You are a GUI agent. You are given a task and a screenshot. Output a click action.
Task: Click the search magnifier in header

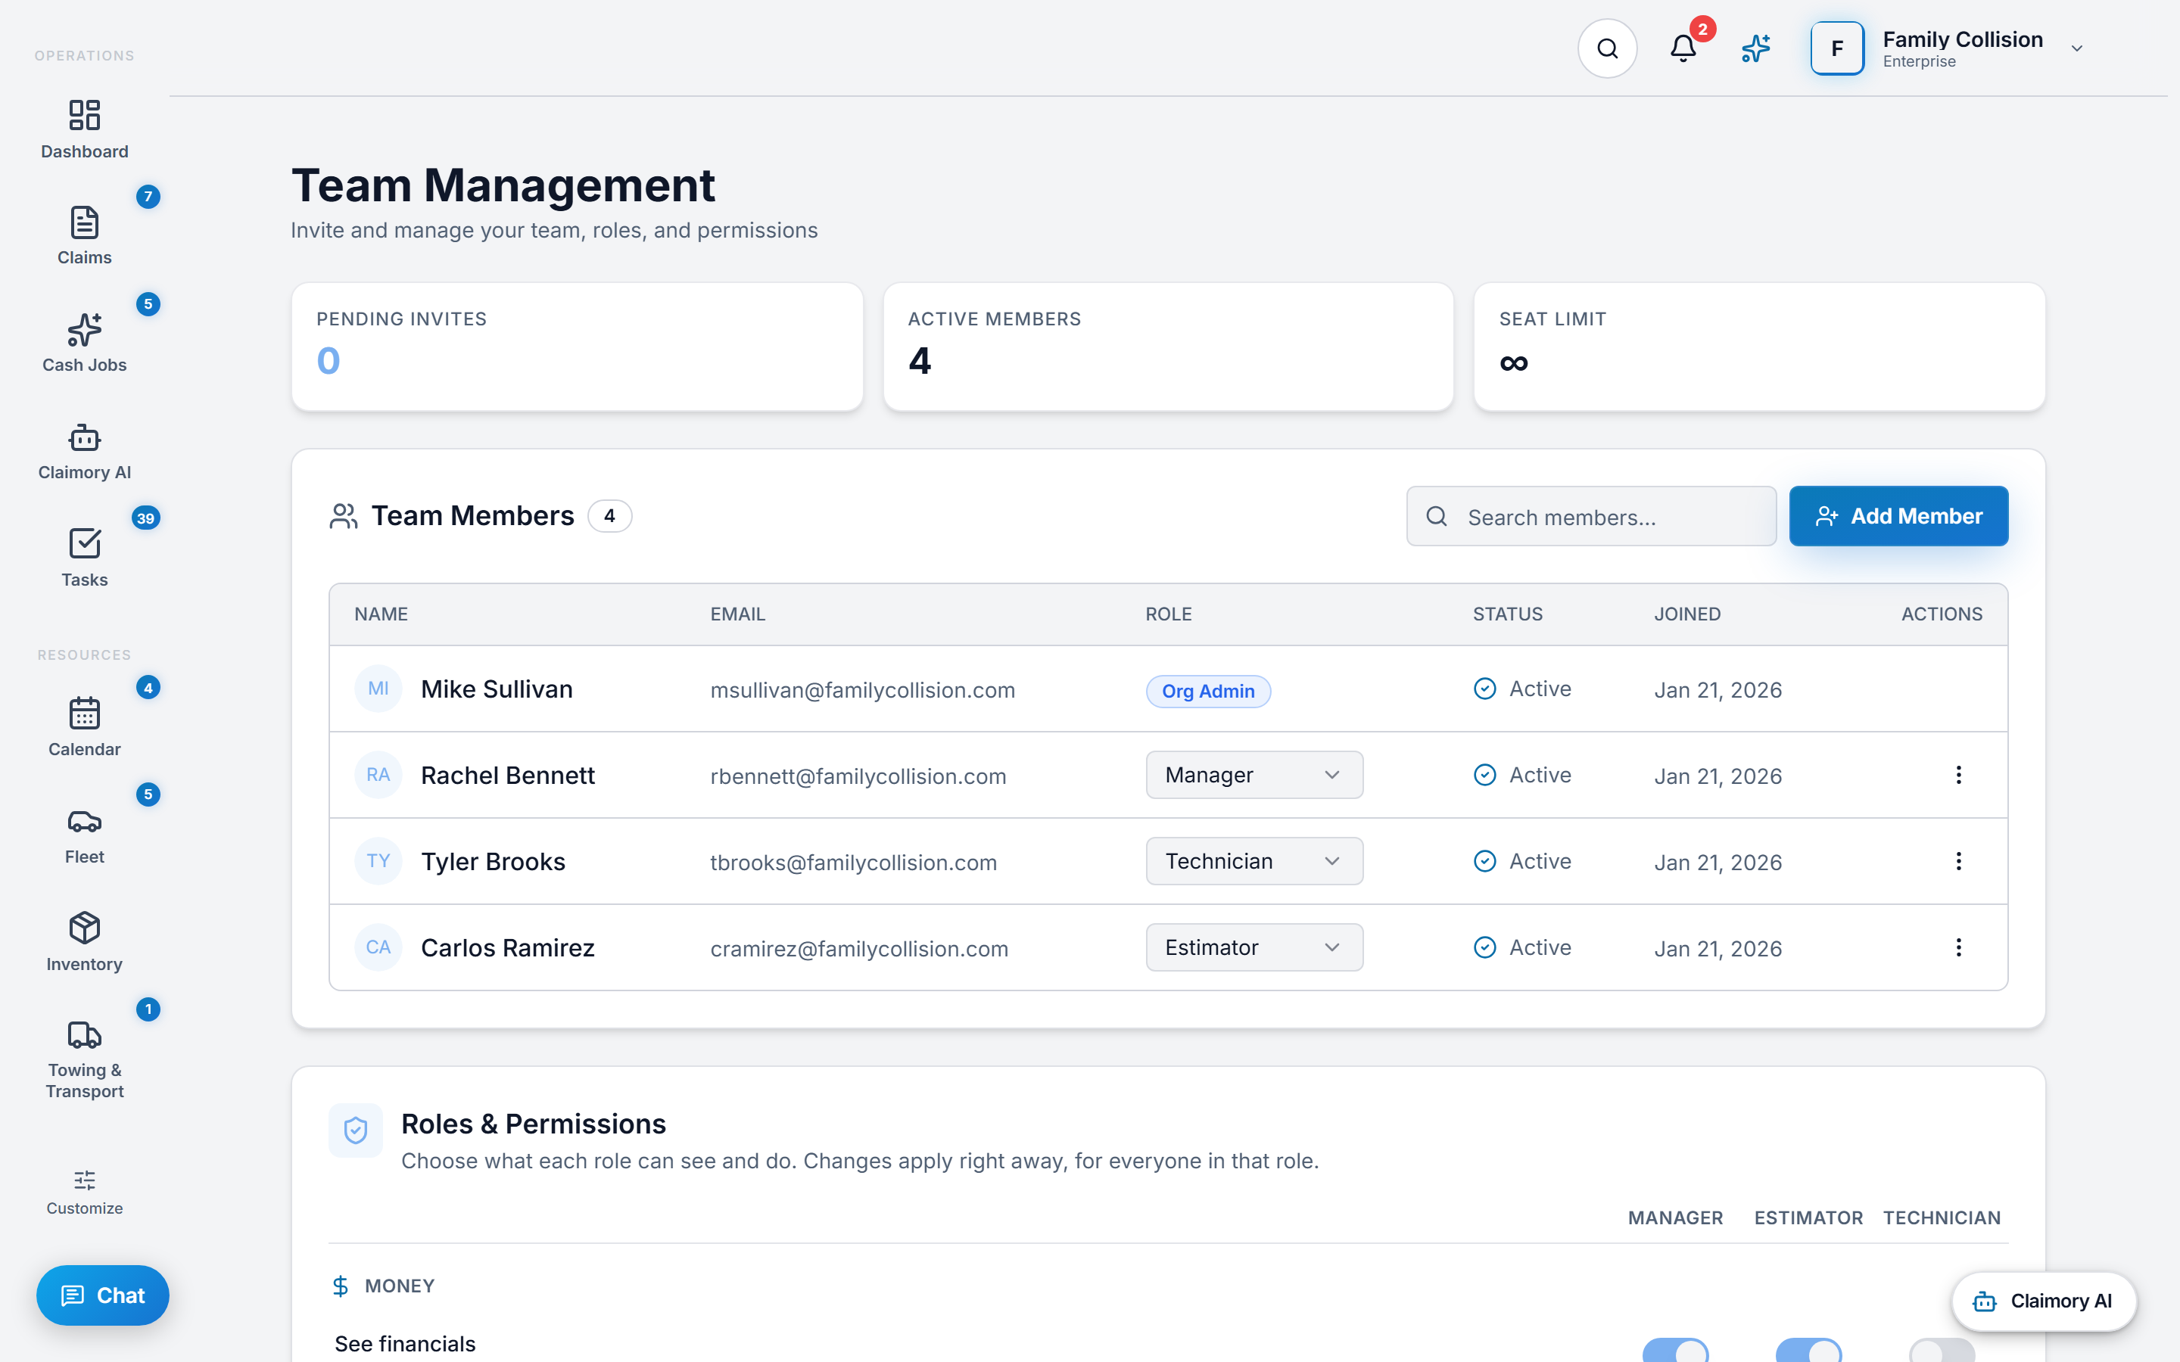1607,48
